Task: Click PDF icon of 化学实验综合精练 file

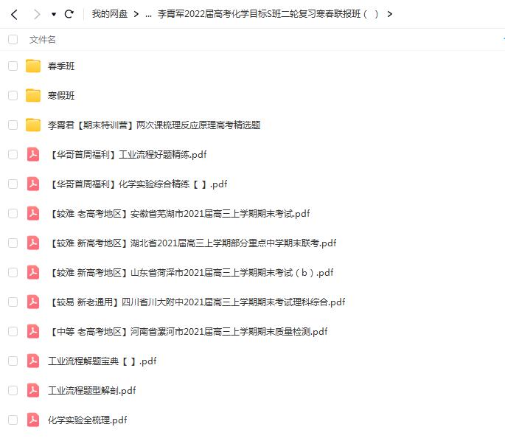Action: pos(33,184)
